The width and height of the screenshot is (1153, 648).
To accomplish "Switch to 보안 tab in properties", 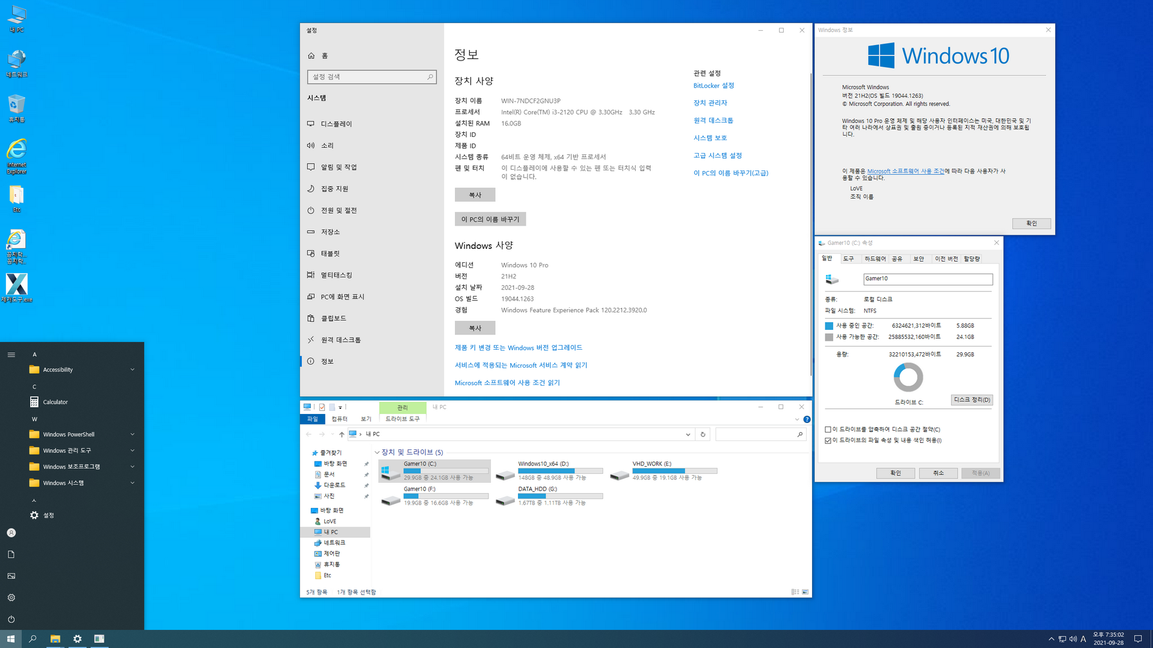I will (919, 259).
